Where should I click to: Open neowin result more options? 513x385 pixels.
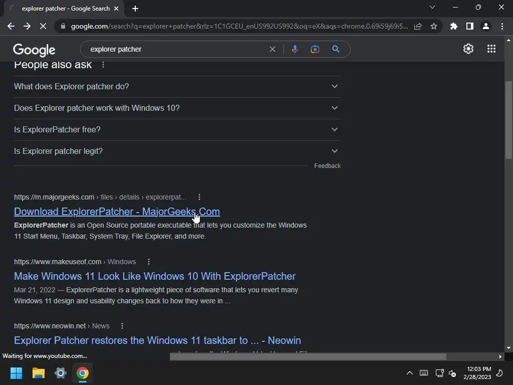(x=122, y=326)
